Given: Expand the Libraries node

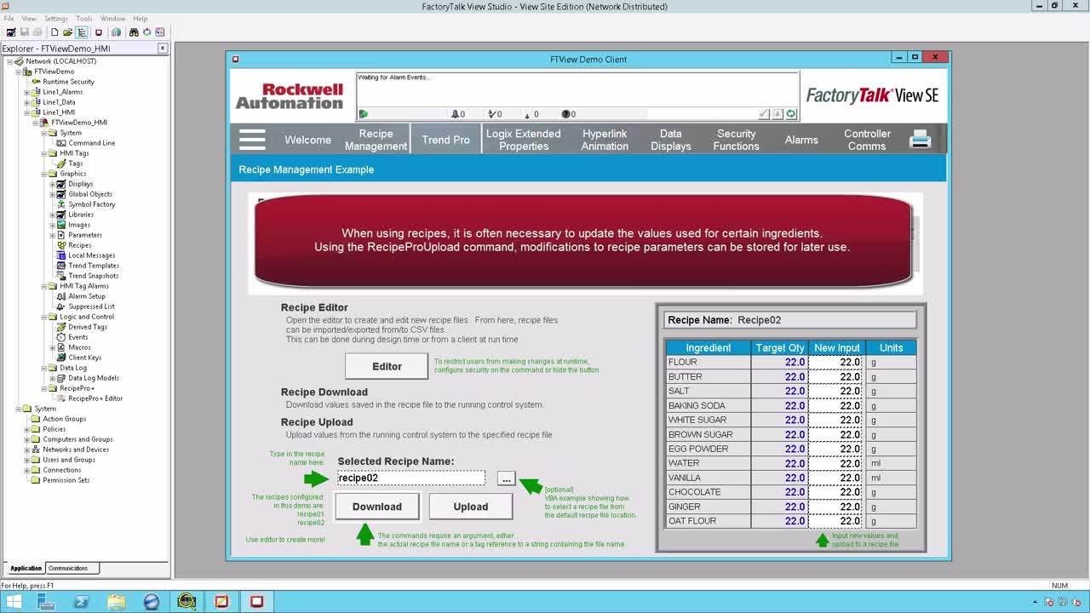Looking at the screenshot, I should [52, 215].
